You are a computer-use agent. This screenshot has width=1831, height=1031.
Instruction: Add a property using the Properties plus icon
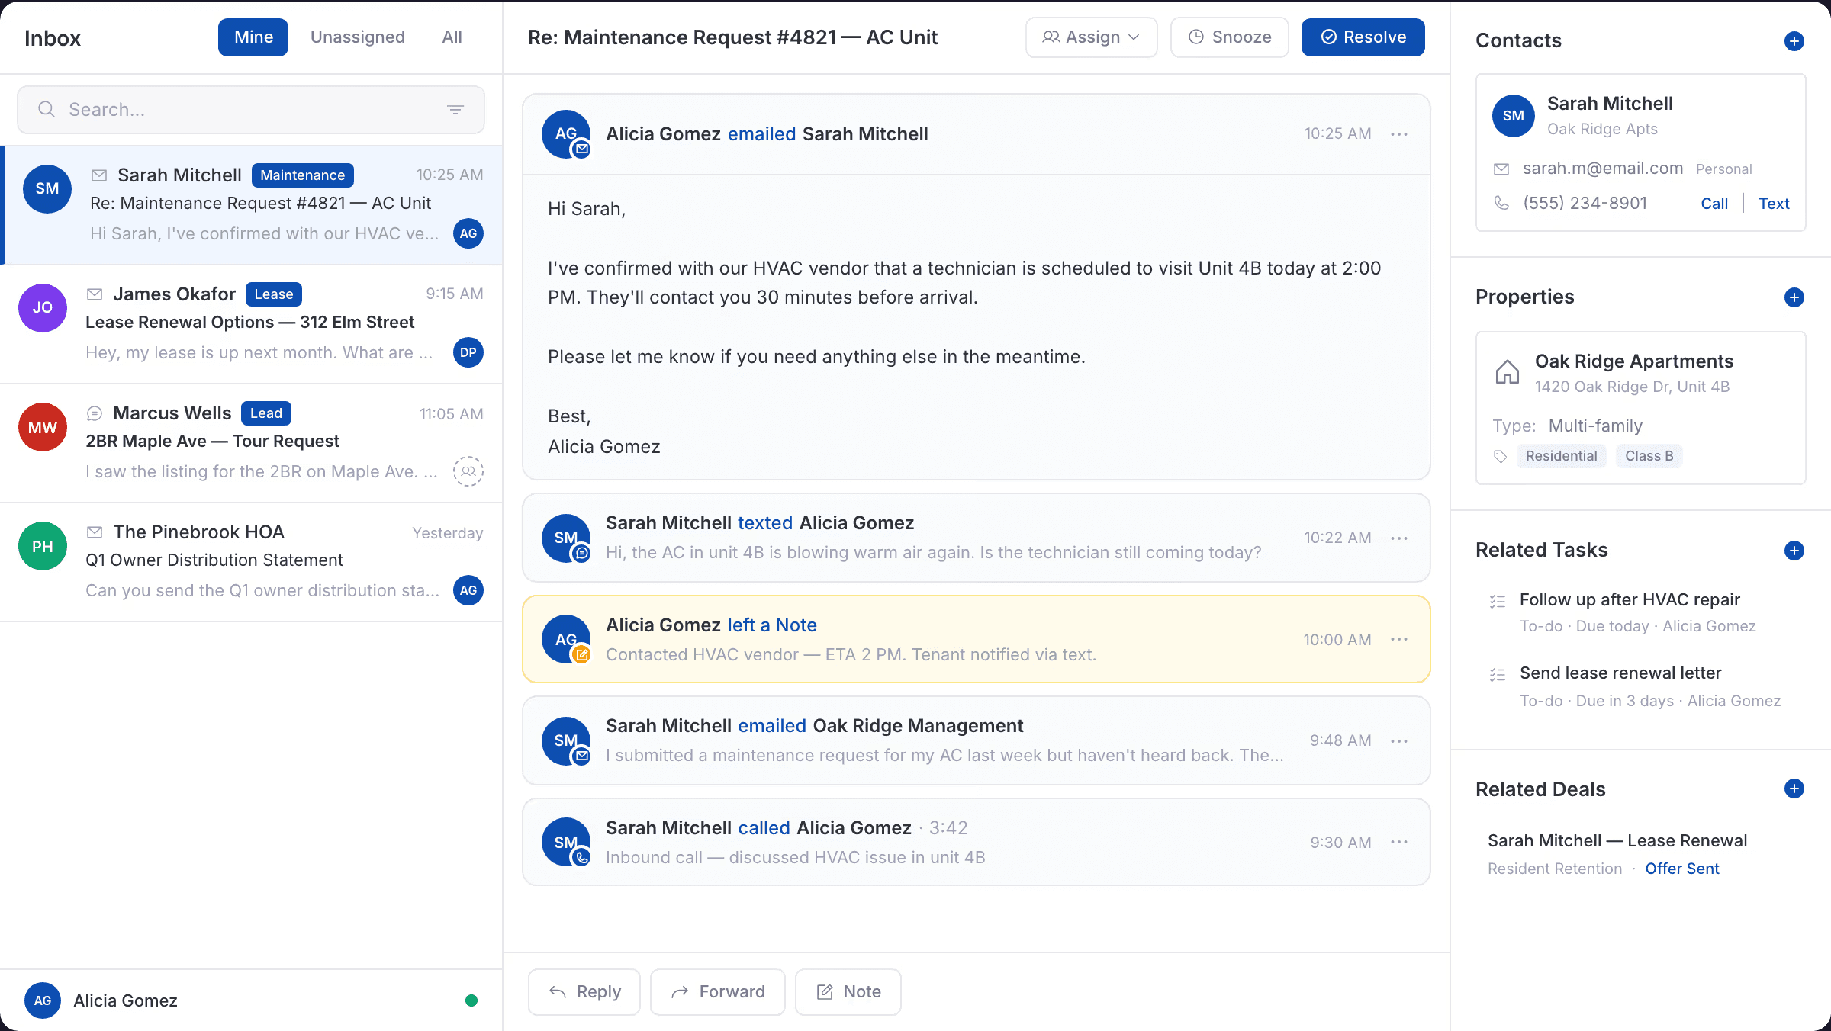pos(1794,297)
